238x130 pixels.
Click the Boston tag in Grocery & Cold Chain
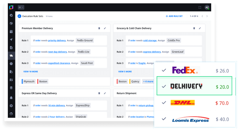122,82
